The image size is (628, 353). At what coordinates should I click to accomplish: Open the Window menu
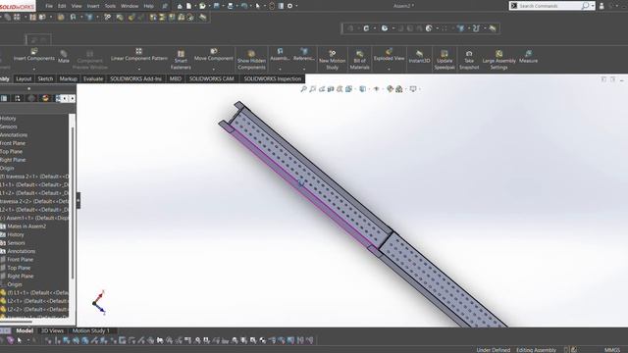[x=130, y=6]
